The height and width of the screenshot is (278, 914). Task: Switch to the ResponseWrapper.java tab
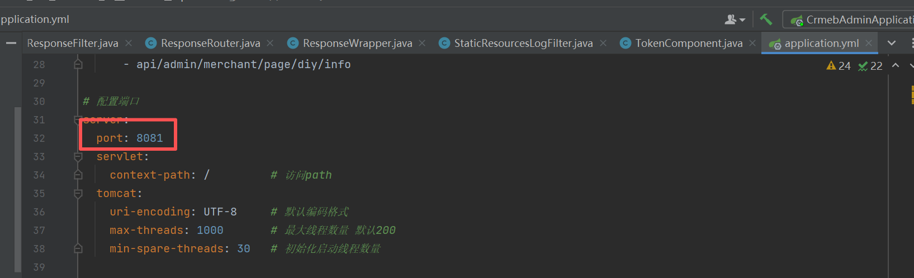tap(357, 43)
